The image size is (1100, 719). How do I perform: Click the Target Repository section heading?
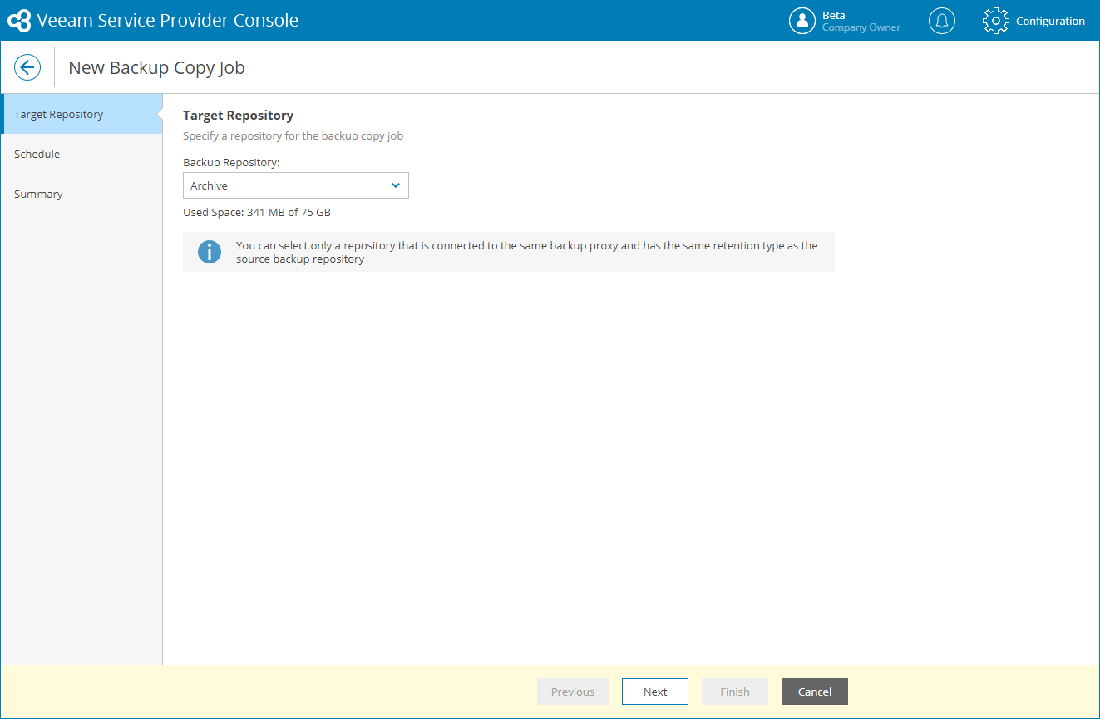point(238,116)
